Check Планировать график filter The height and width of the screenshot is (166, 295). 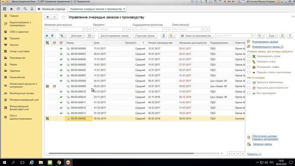(x=249, y=67)
